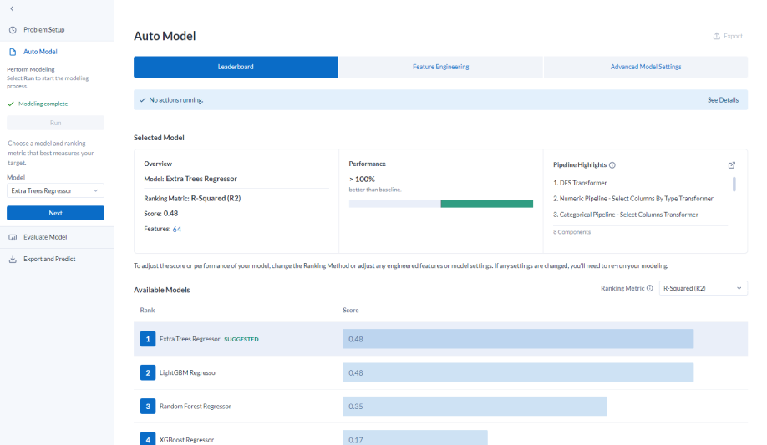Open Evaluate Model chart icon
Viewport: 767px width, 445px height.
[13, 237]
